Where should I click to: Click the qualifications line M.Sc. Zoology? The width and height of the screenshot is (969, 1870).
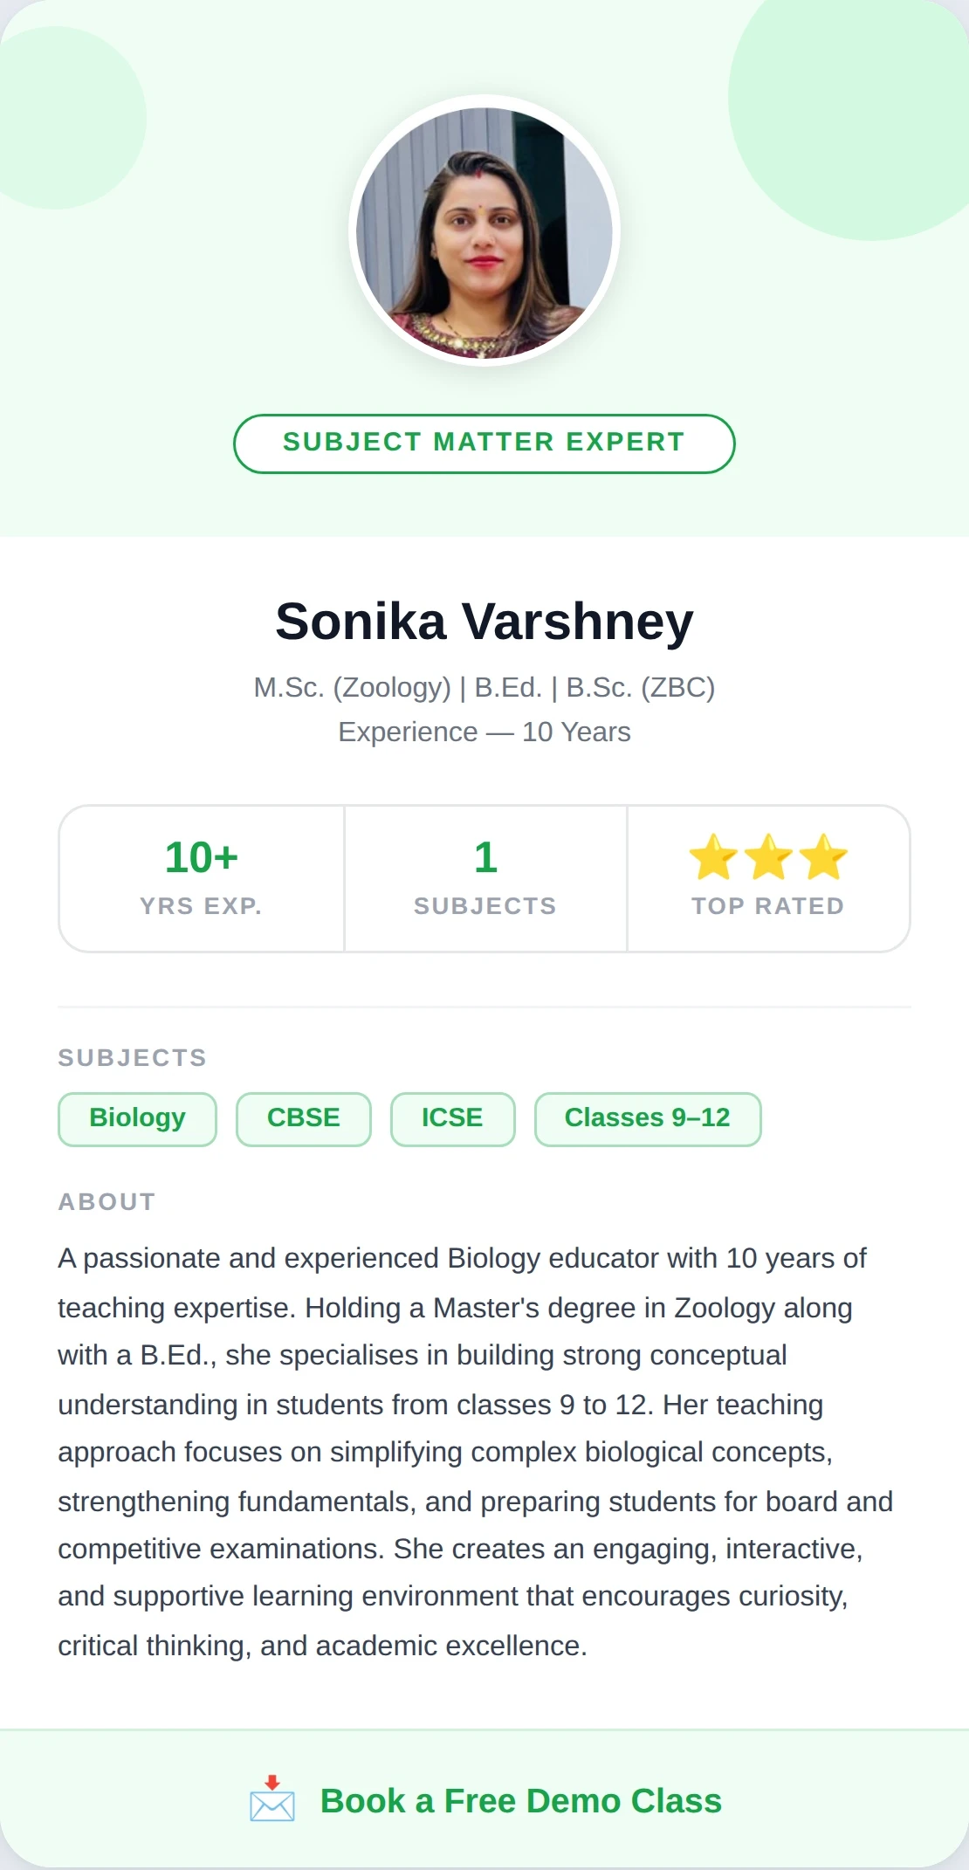[x=484, y=688]
